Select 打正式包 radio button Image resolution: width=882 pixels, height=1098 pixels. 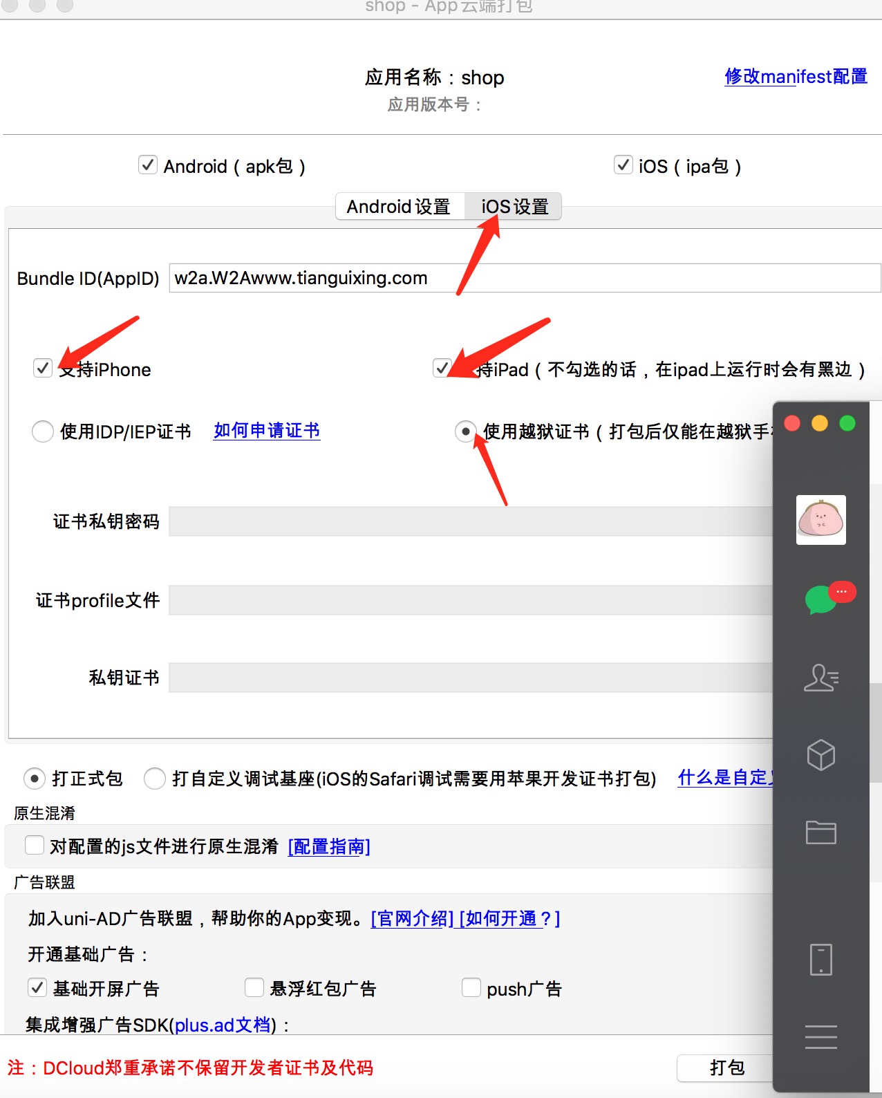coord(35,779)
